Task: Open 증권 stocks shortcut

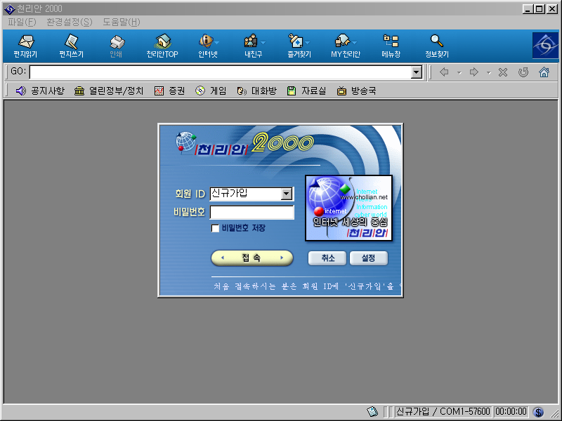Action: [x=169, y=91]
